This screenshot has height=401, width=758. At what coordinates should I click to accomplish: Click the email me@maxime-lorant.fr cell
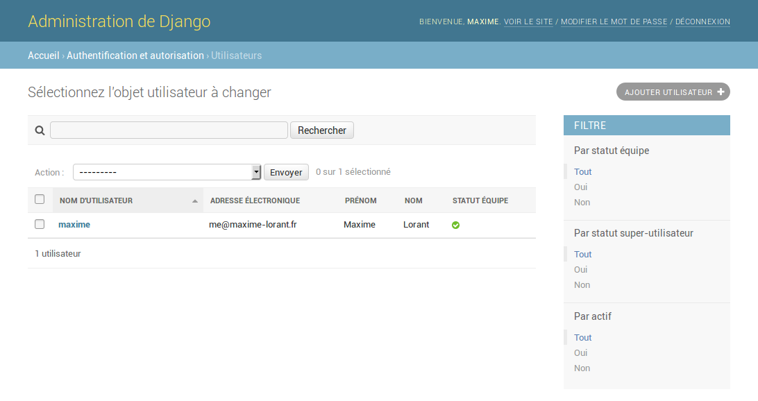point(253,224)
